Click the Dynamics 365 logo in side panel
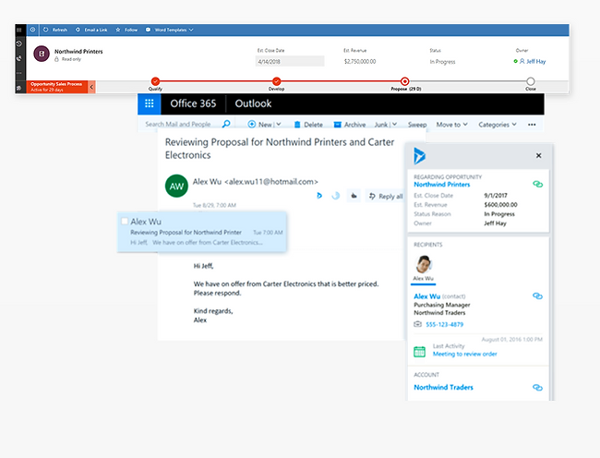The width and height of the screenshot is (600, 458). click(x=419, y=156)
